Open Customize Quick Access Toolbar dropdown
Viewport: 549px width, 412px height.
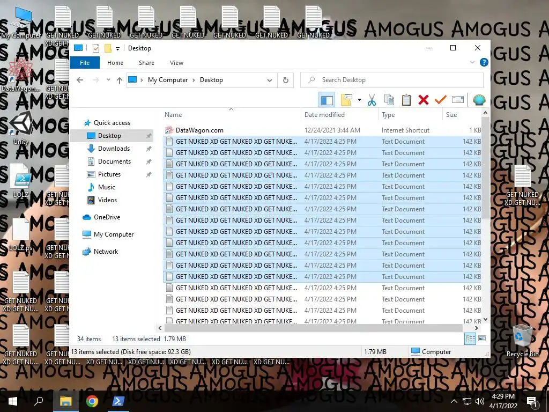point(117,49)
